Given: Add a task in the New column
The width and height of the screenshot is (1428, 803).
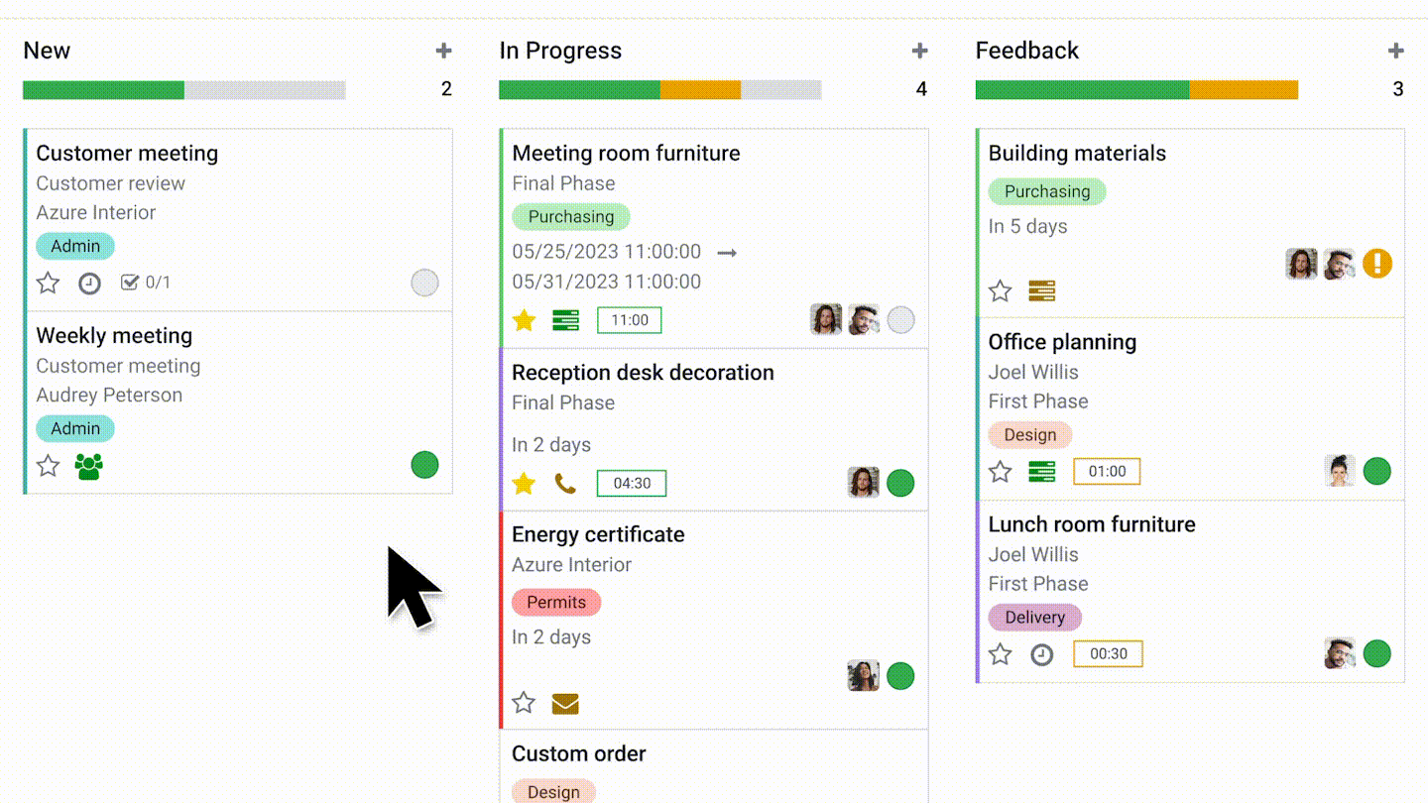Looking at the screenshot, I should click(443, 51).
